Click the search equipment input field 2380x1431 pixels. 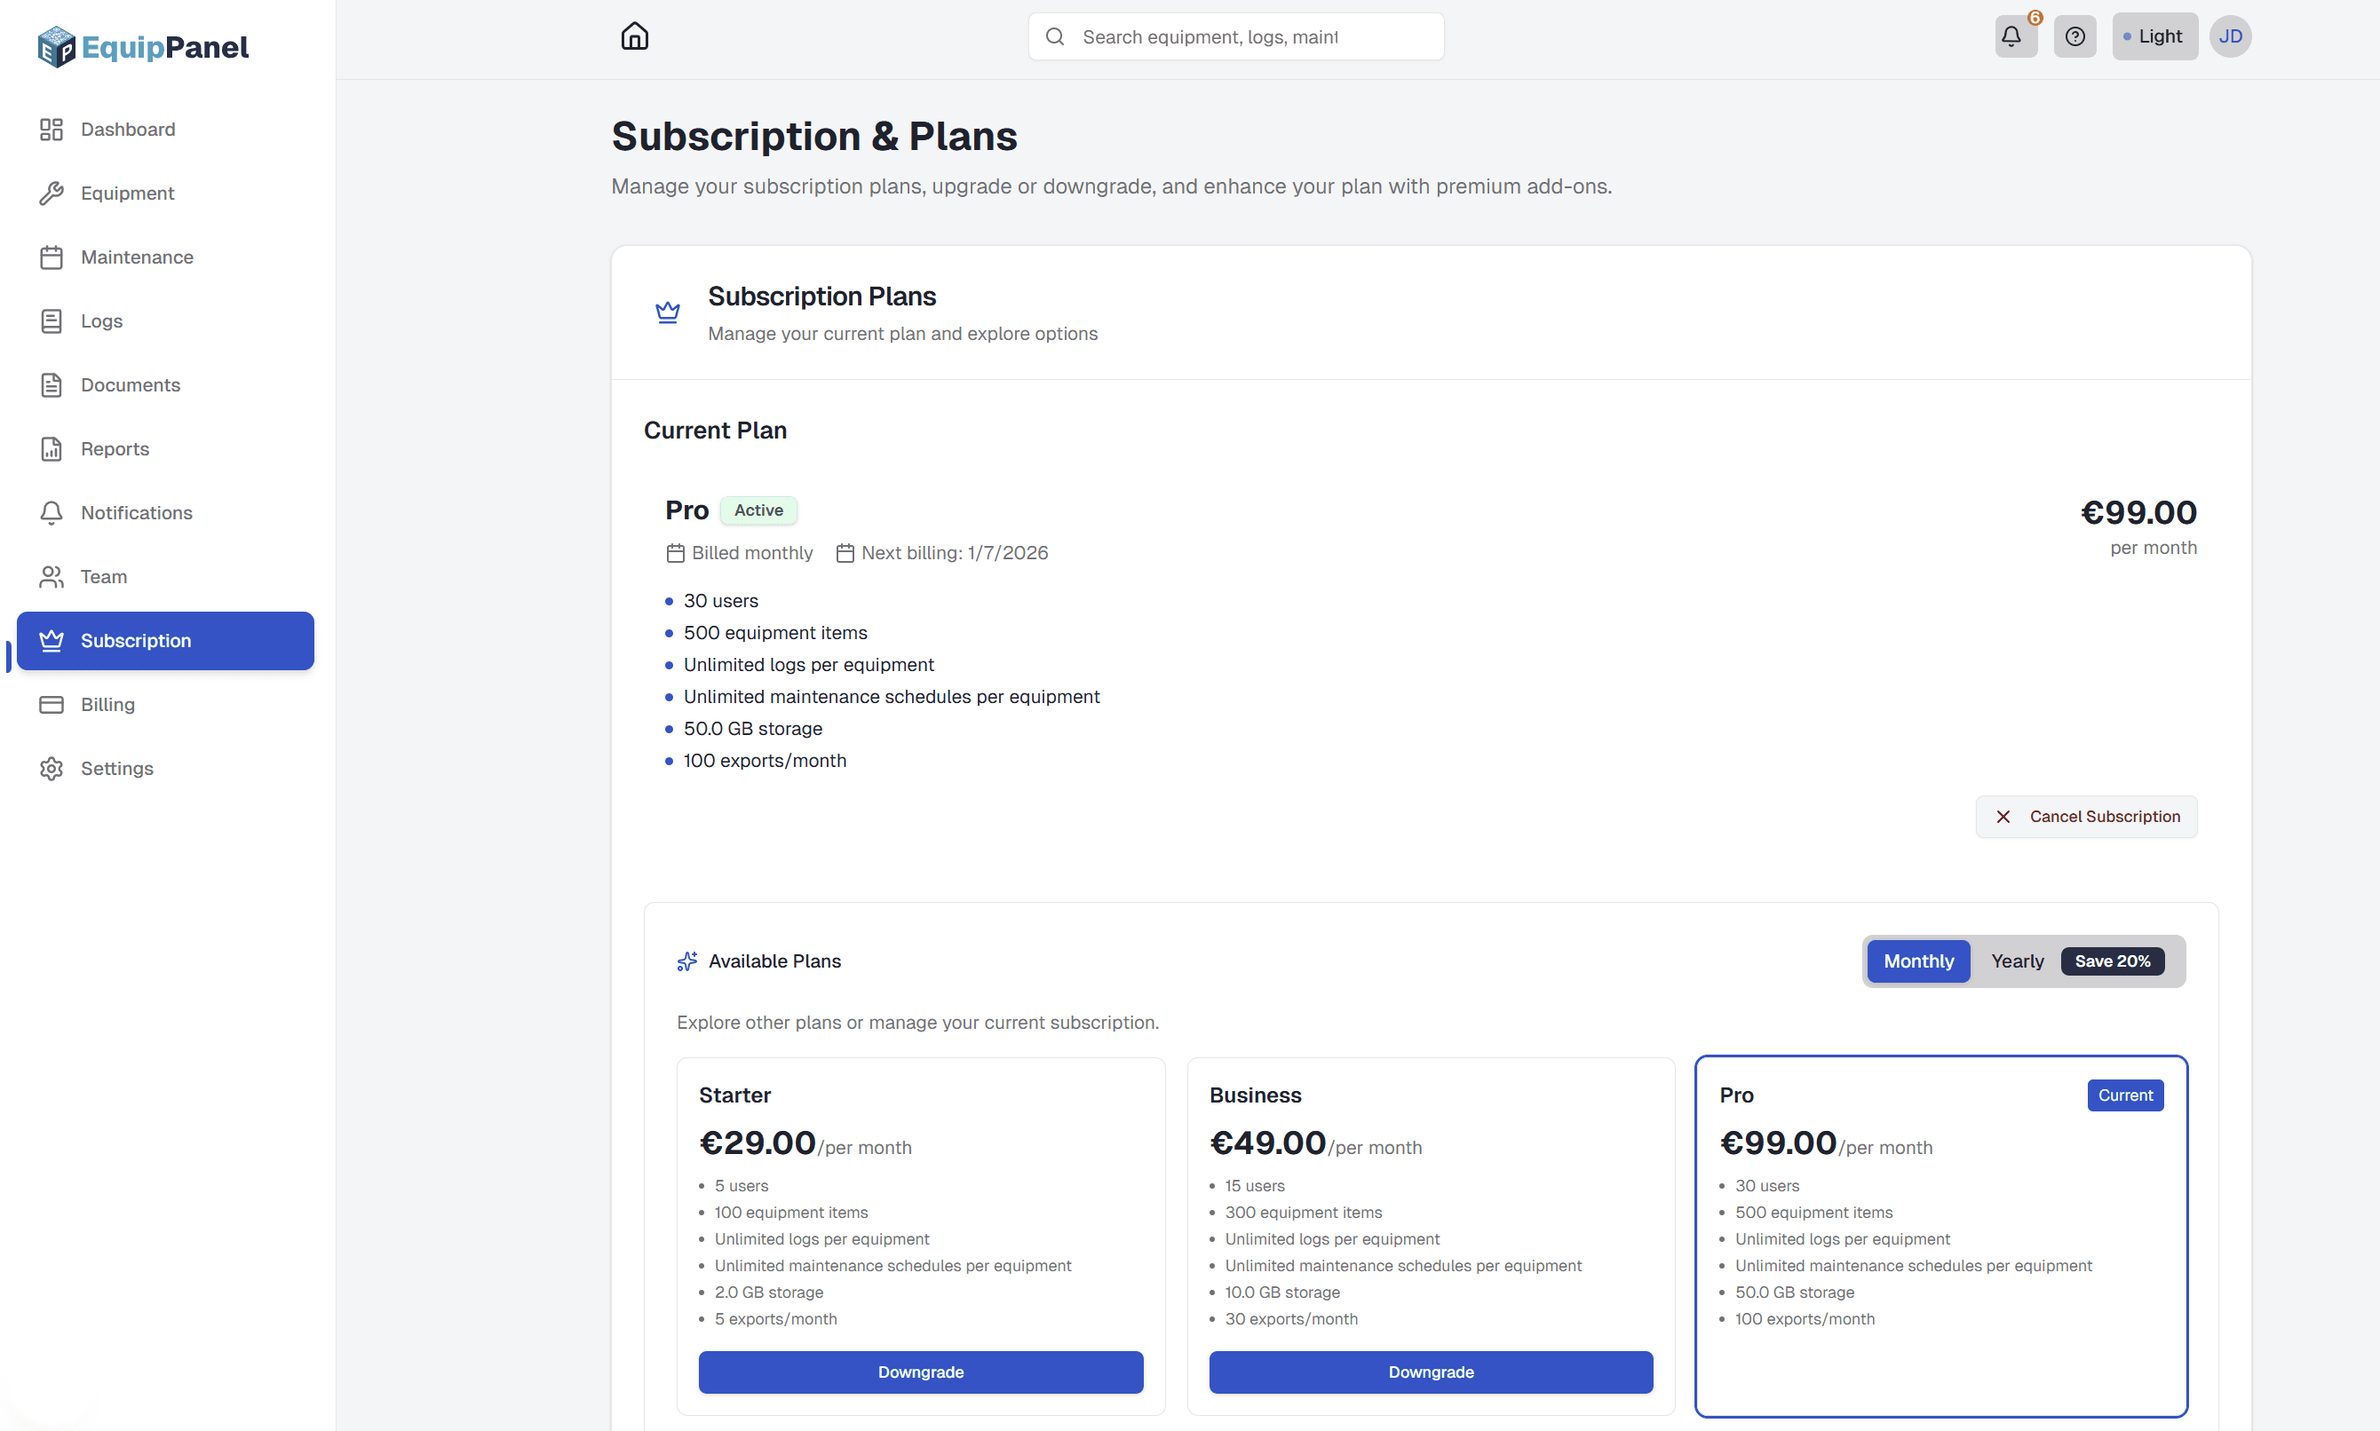click(x=1234, y=36)
